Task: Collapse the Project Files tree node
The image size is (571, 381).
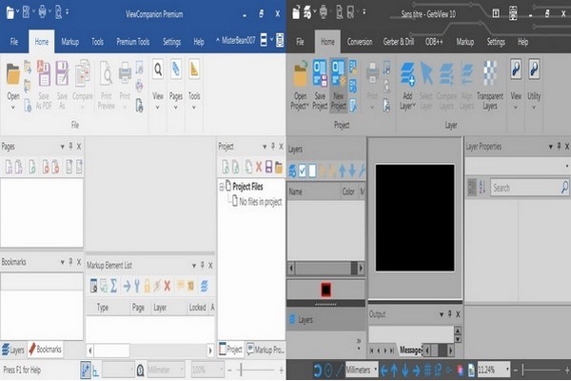Action: [x=222, y=187]
